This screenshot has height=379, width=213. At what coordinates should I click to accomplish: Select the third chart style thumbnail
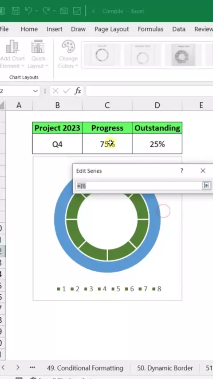(x=183, y=55)
